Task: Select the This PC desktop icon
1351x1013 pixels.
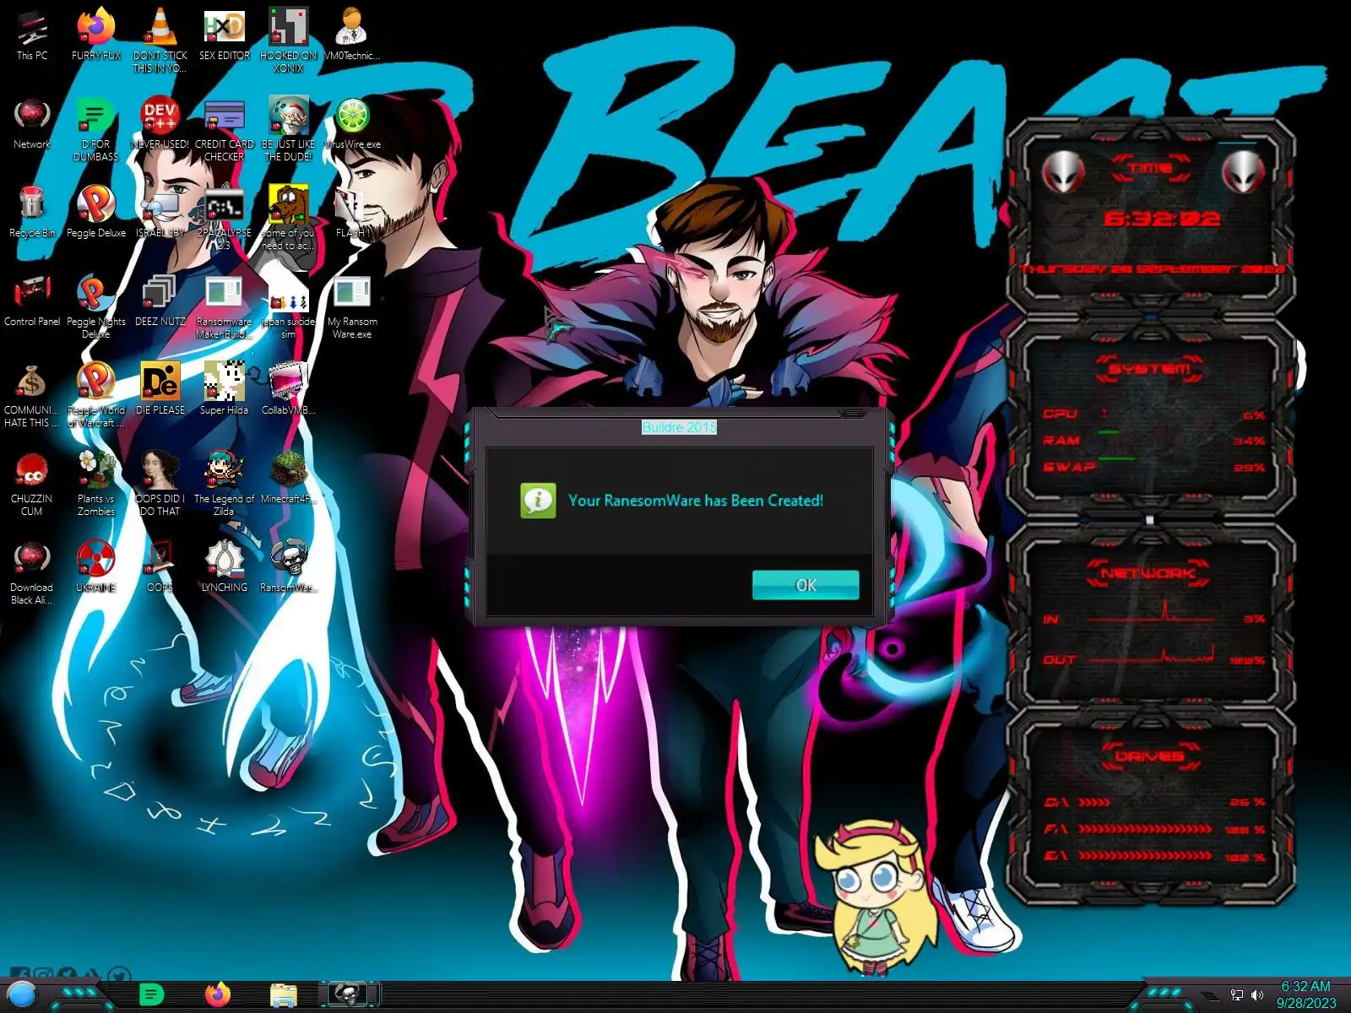Action: [x=32, y=36]
